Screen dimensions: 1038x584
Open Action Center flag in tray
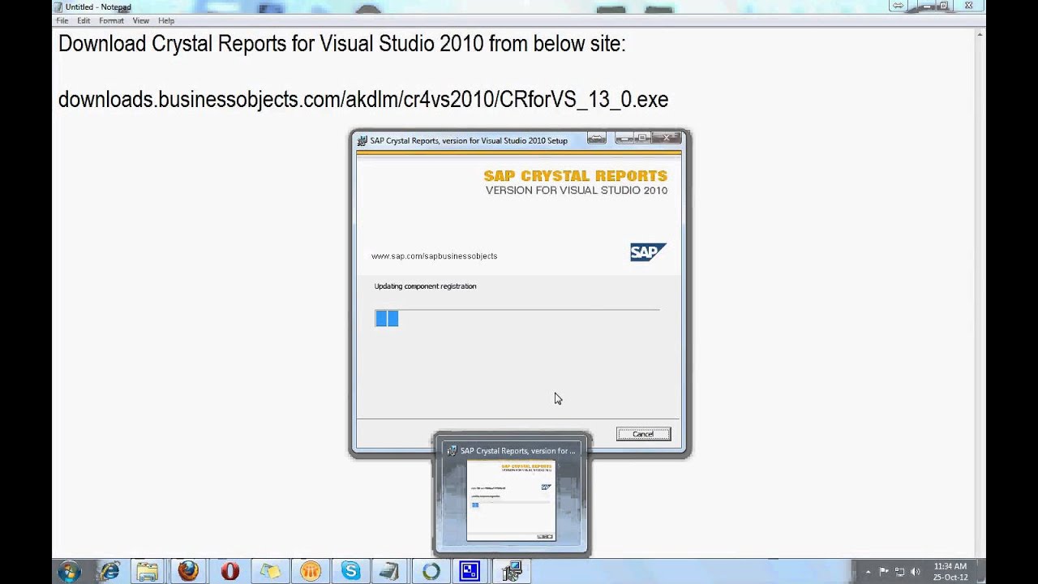[884, 571]
